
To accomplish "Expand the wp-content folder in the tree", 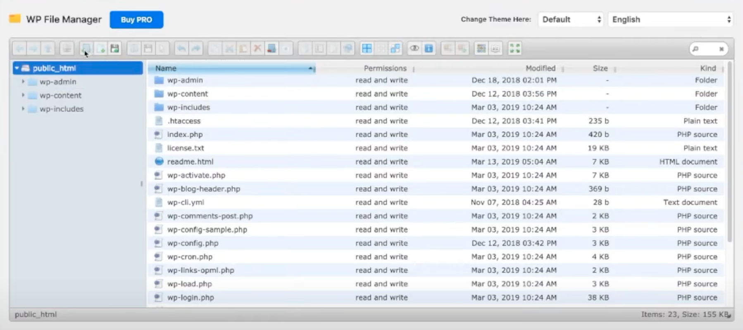I will pyautogui.click(x=23, y=95).
